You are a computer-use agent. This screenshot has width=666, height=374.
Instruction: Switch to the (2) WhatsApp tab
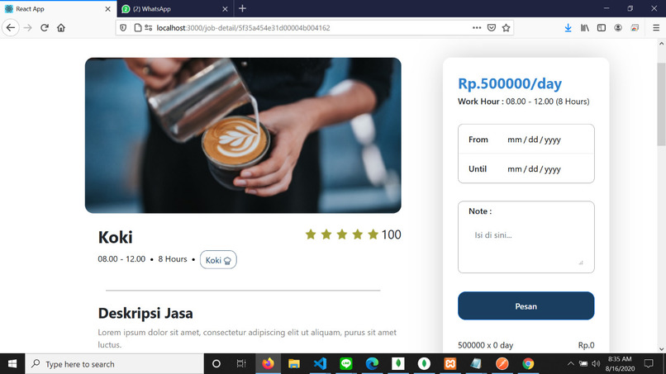[175, 9]
